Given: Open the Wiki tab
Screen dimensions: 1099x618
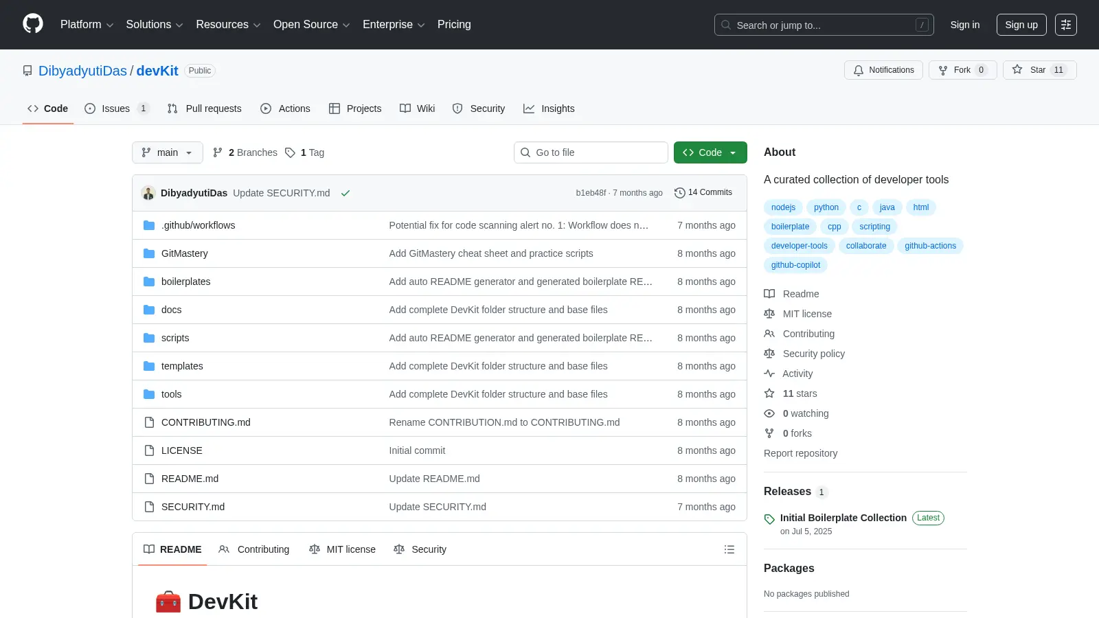Looking at the screenshot, I should 417,108.
